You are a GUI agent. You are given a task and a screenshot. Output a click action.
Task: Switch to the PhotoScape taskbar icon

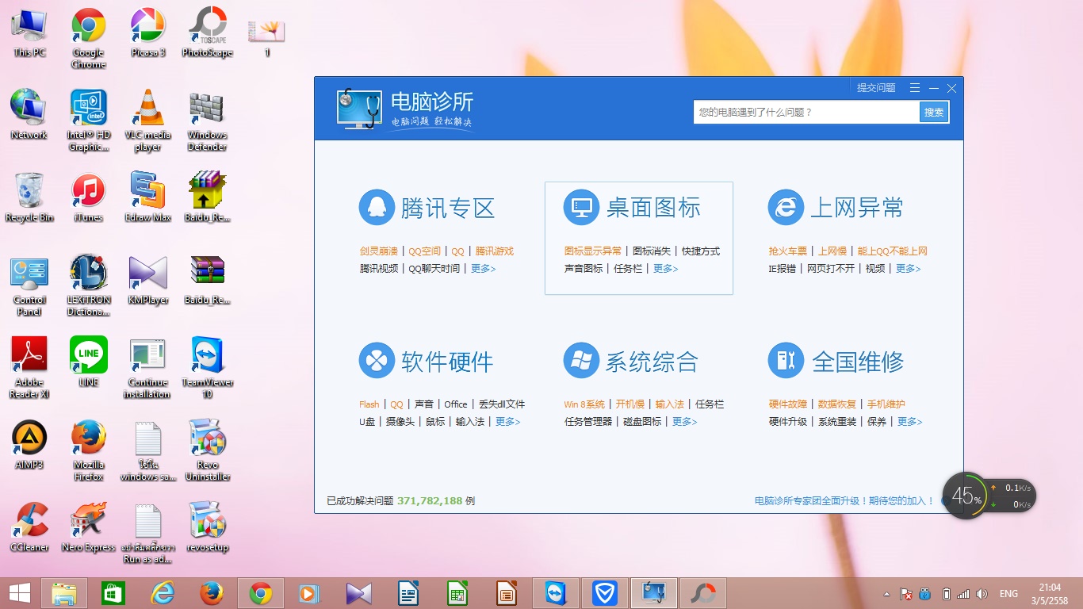(703, 593)
